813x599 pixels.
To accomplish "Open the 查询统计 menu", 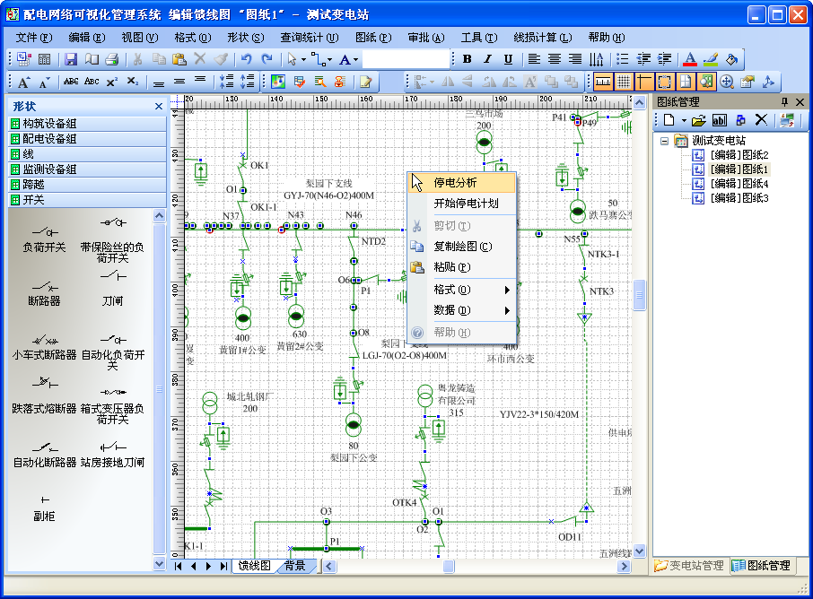I will (309, 37).
